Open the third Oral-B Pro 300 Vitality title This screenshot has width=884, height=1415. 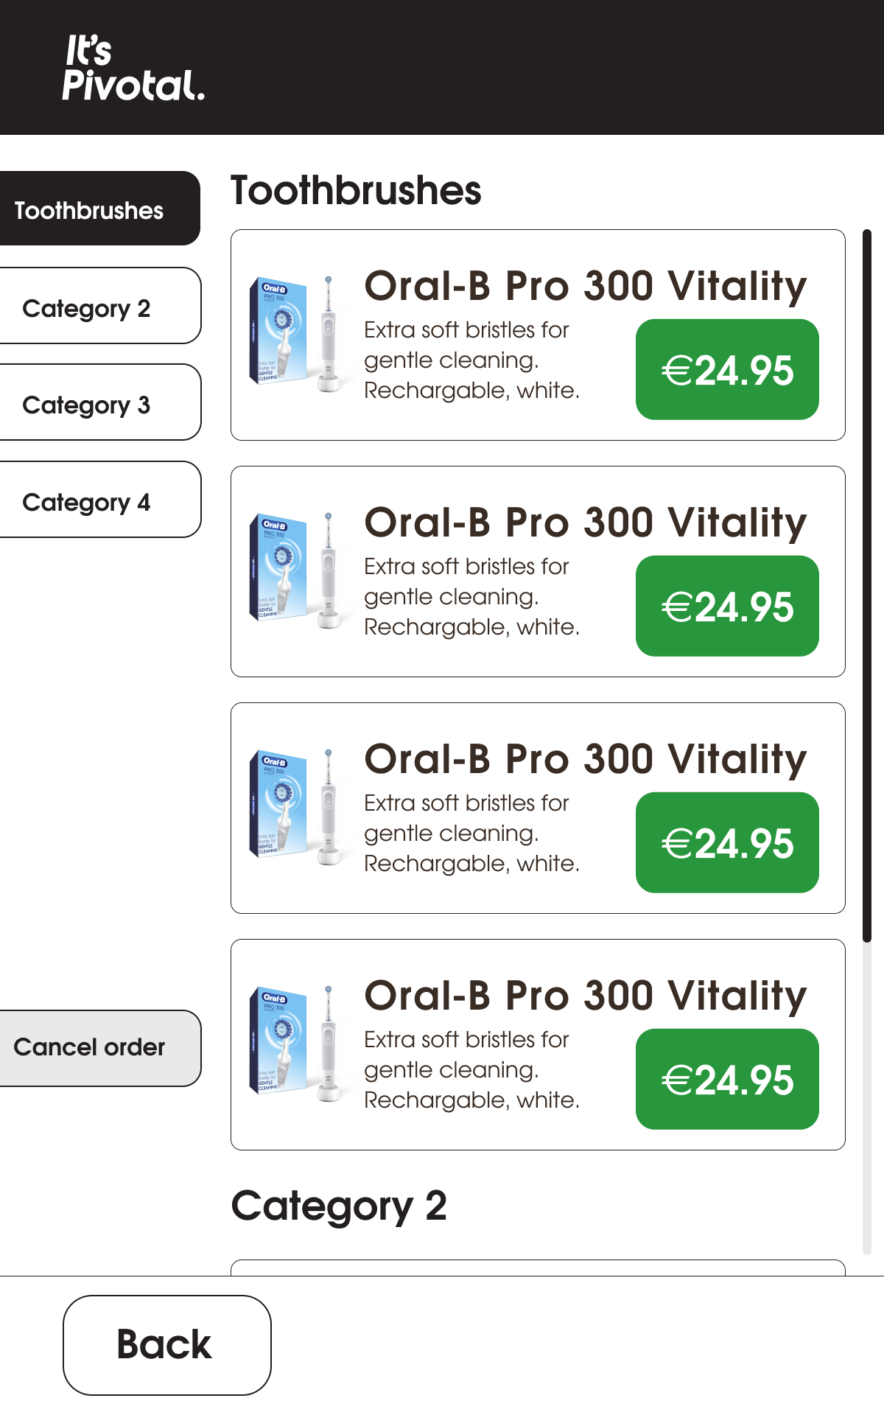point(585,759)
